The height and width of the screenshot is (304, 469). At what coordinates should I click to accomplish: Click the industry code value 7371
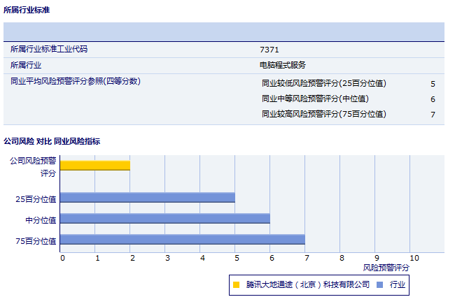269,50
